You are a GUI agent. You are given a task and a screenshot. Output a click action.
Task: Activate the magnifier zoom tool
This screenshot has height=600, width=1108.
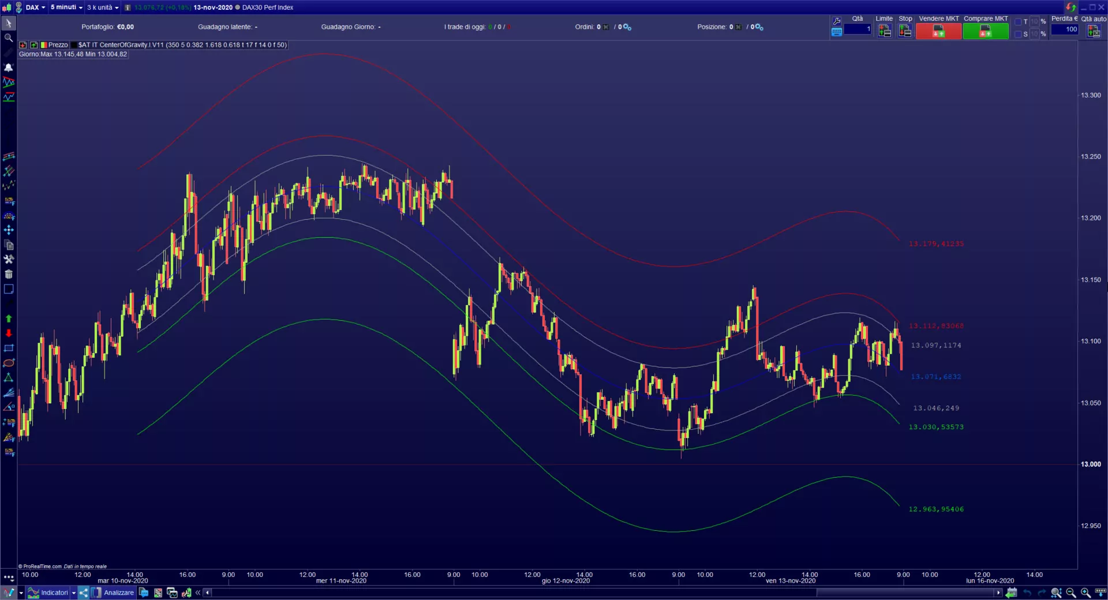(x=9, y=38)
